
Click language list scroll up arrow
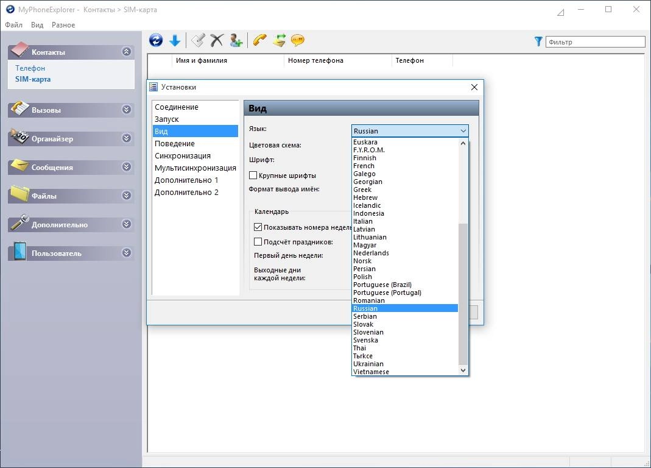click(463, 143)
